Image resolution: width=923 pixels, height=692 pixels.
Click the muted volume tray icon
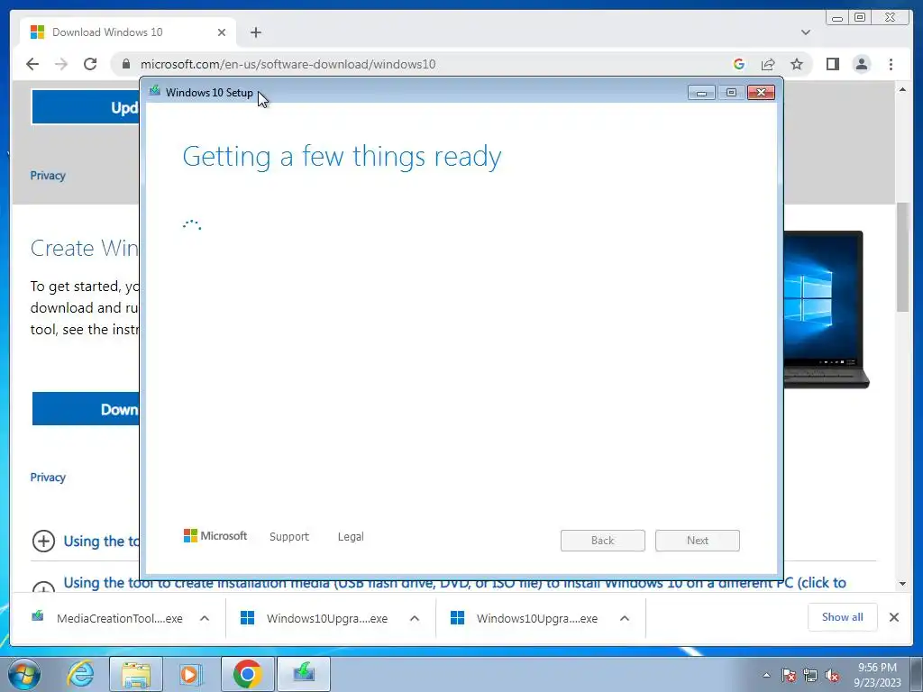832,676
